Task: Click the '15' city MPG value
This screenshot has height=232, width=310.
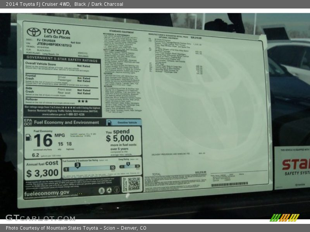Action: click(60, 144)
